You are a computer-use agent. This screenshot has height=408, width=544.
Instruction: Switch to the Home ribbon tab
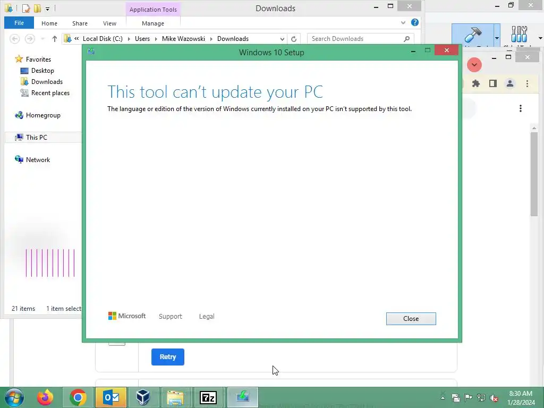point(49,23)
